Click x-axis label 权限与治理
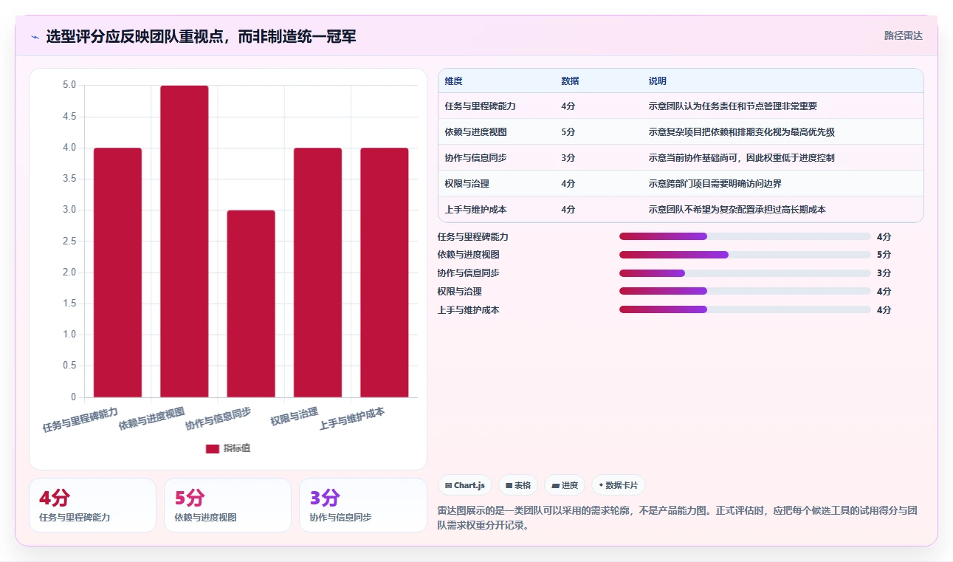The image size is (953, 562). [294, 416]
